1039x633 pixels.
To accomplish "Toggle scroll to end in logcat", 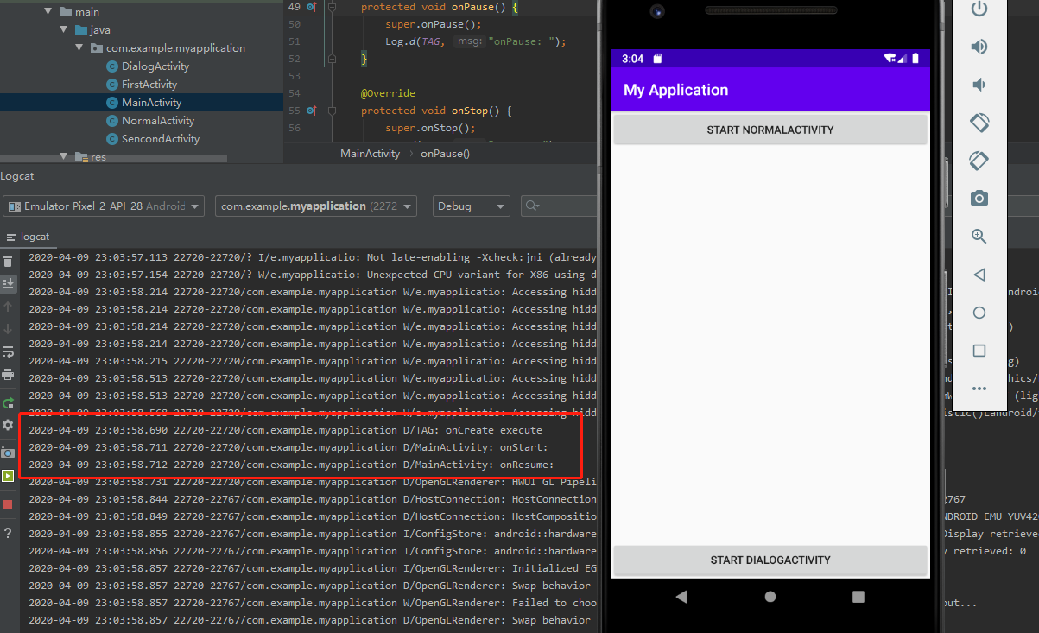I will pyautogui.click(x=8, y=284).
